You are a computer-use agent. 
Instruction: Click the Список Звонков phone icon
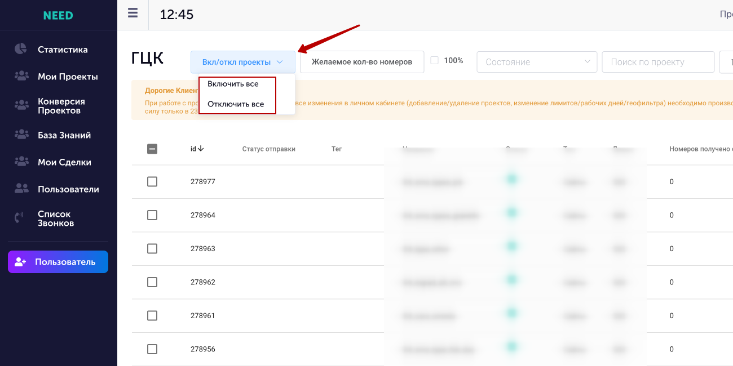[x=19, y=217]
